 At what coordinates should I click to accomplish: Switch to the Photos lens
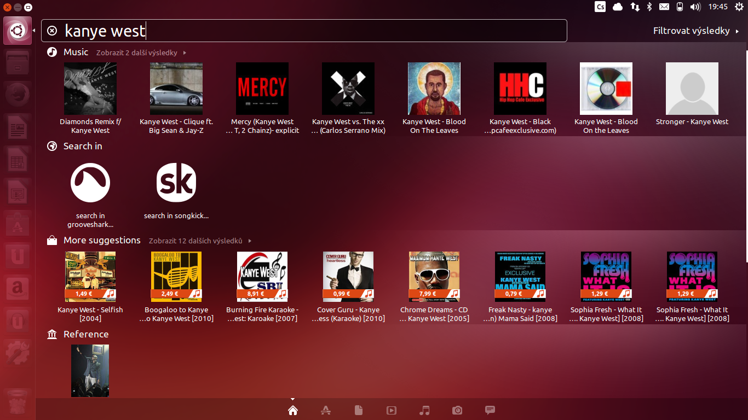(457, 410)
